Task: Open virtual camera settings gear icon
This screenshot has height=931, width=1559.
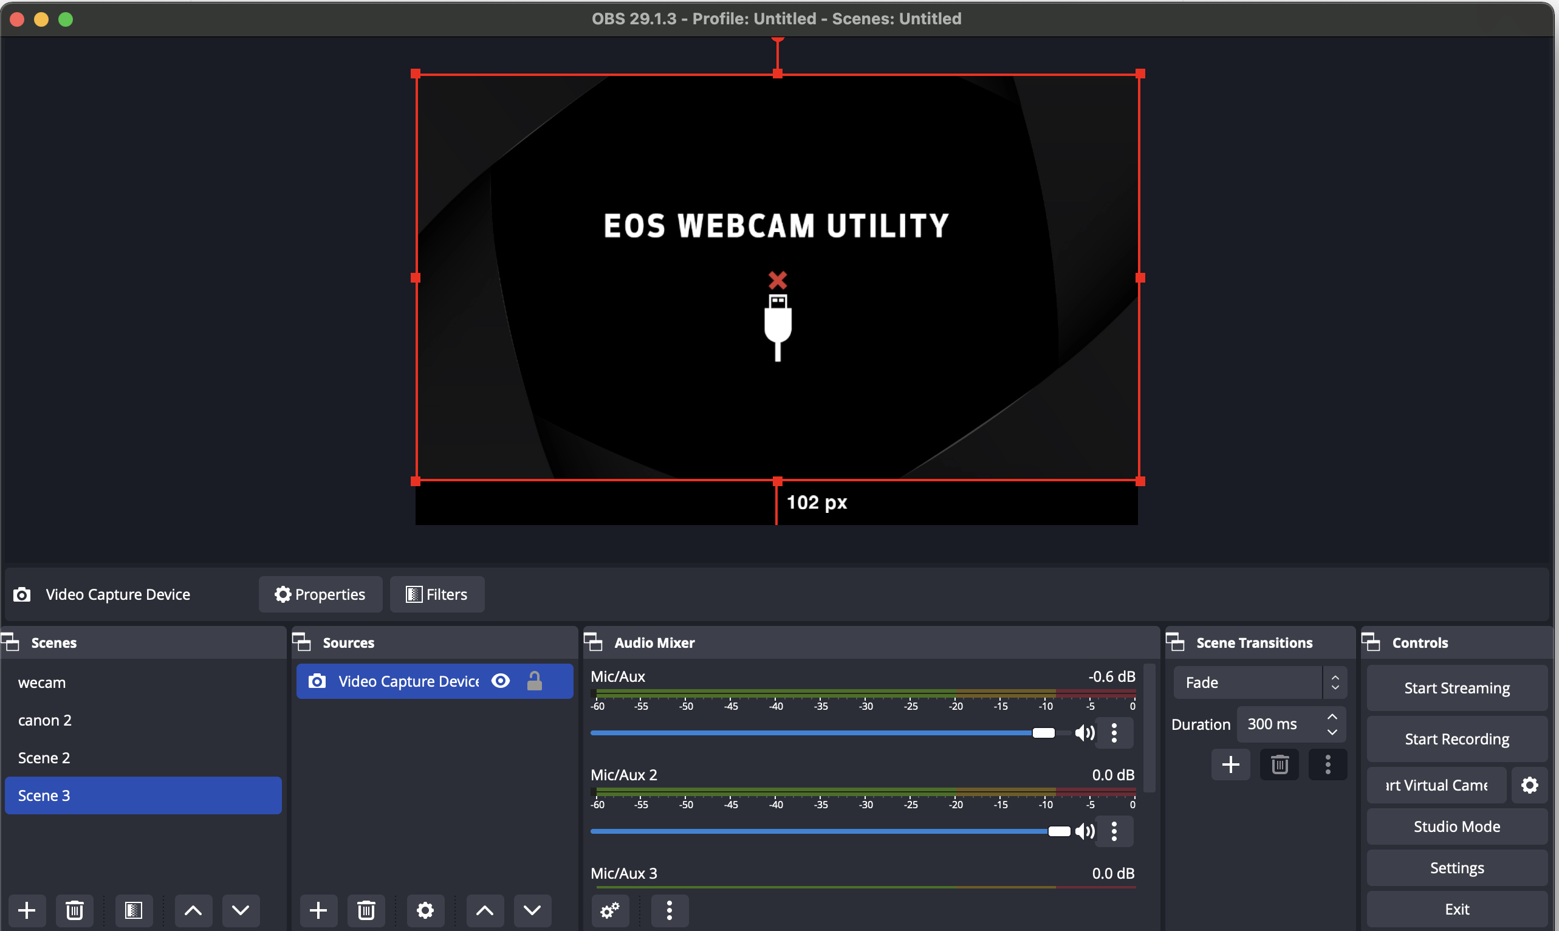Action: 1529,785
